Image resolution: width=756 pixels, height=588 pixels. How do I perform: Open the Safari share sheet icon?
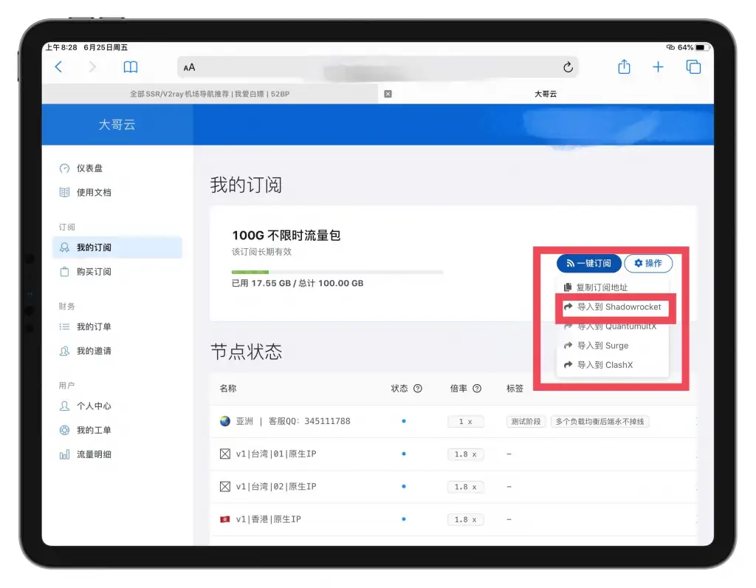pyautogui.click(x=624, y=66)
